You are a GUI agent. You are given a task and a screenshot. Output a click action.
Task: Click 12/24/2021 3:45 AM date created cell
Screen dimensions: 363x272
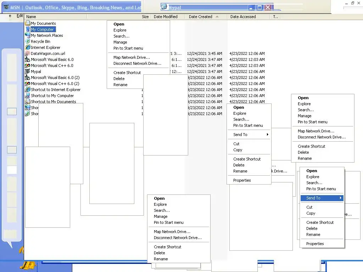point(205,53)
